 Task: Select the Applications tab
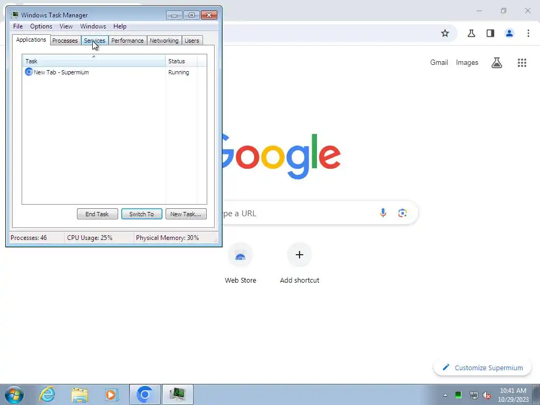click(31, 40)
